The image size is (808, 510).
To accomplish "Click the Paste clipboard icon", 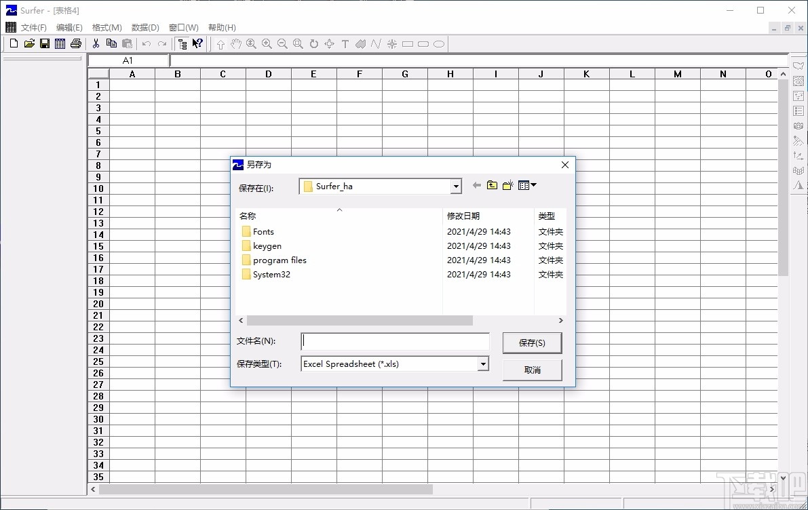I will (127, 44).
